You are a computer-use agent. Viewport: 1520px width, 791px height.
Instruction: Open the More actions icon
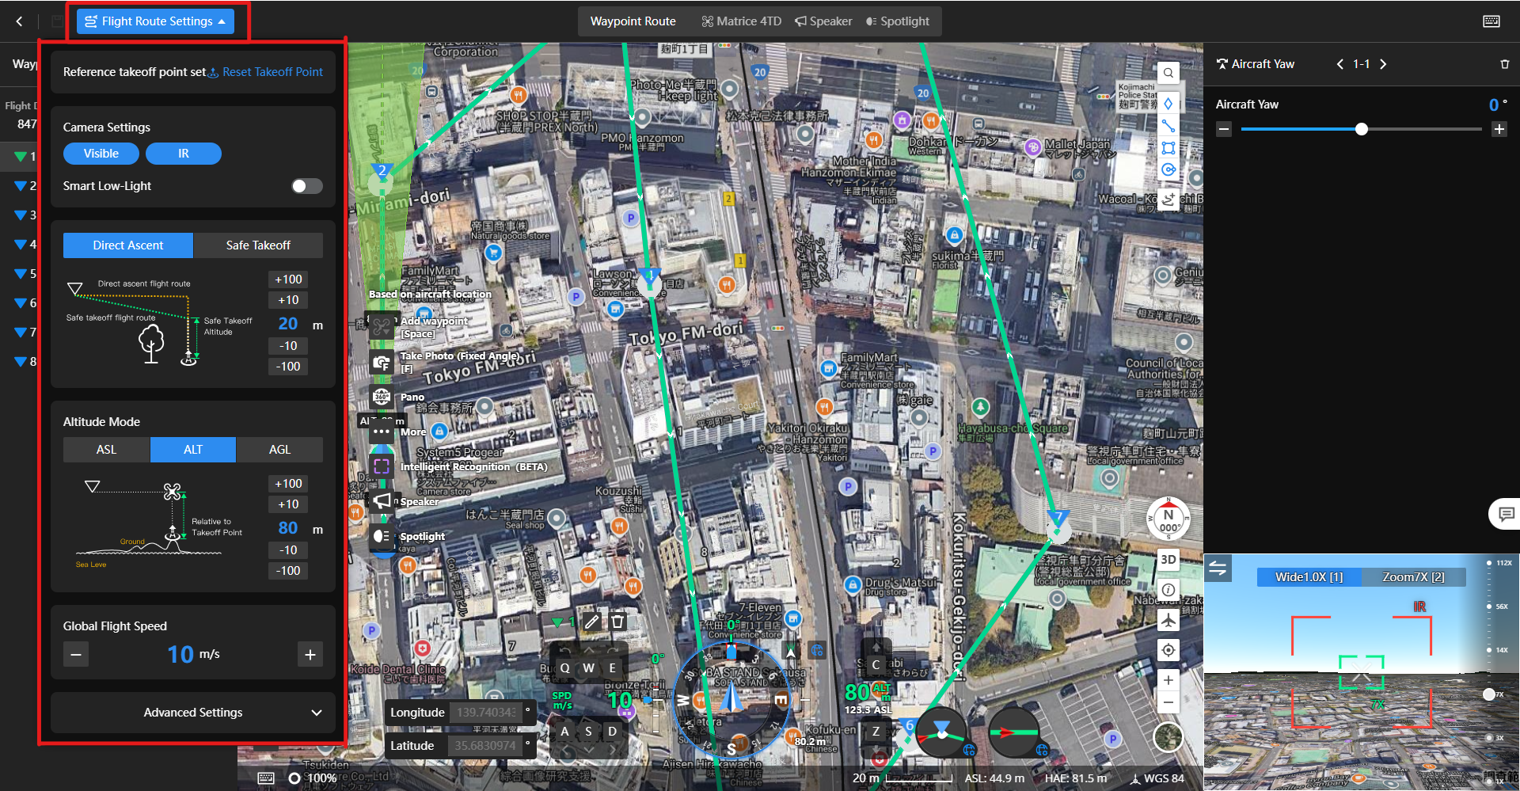(382, 432)
